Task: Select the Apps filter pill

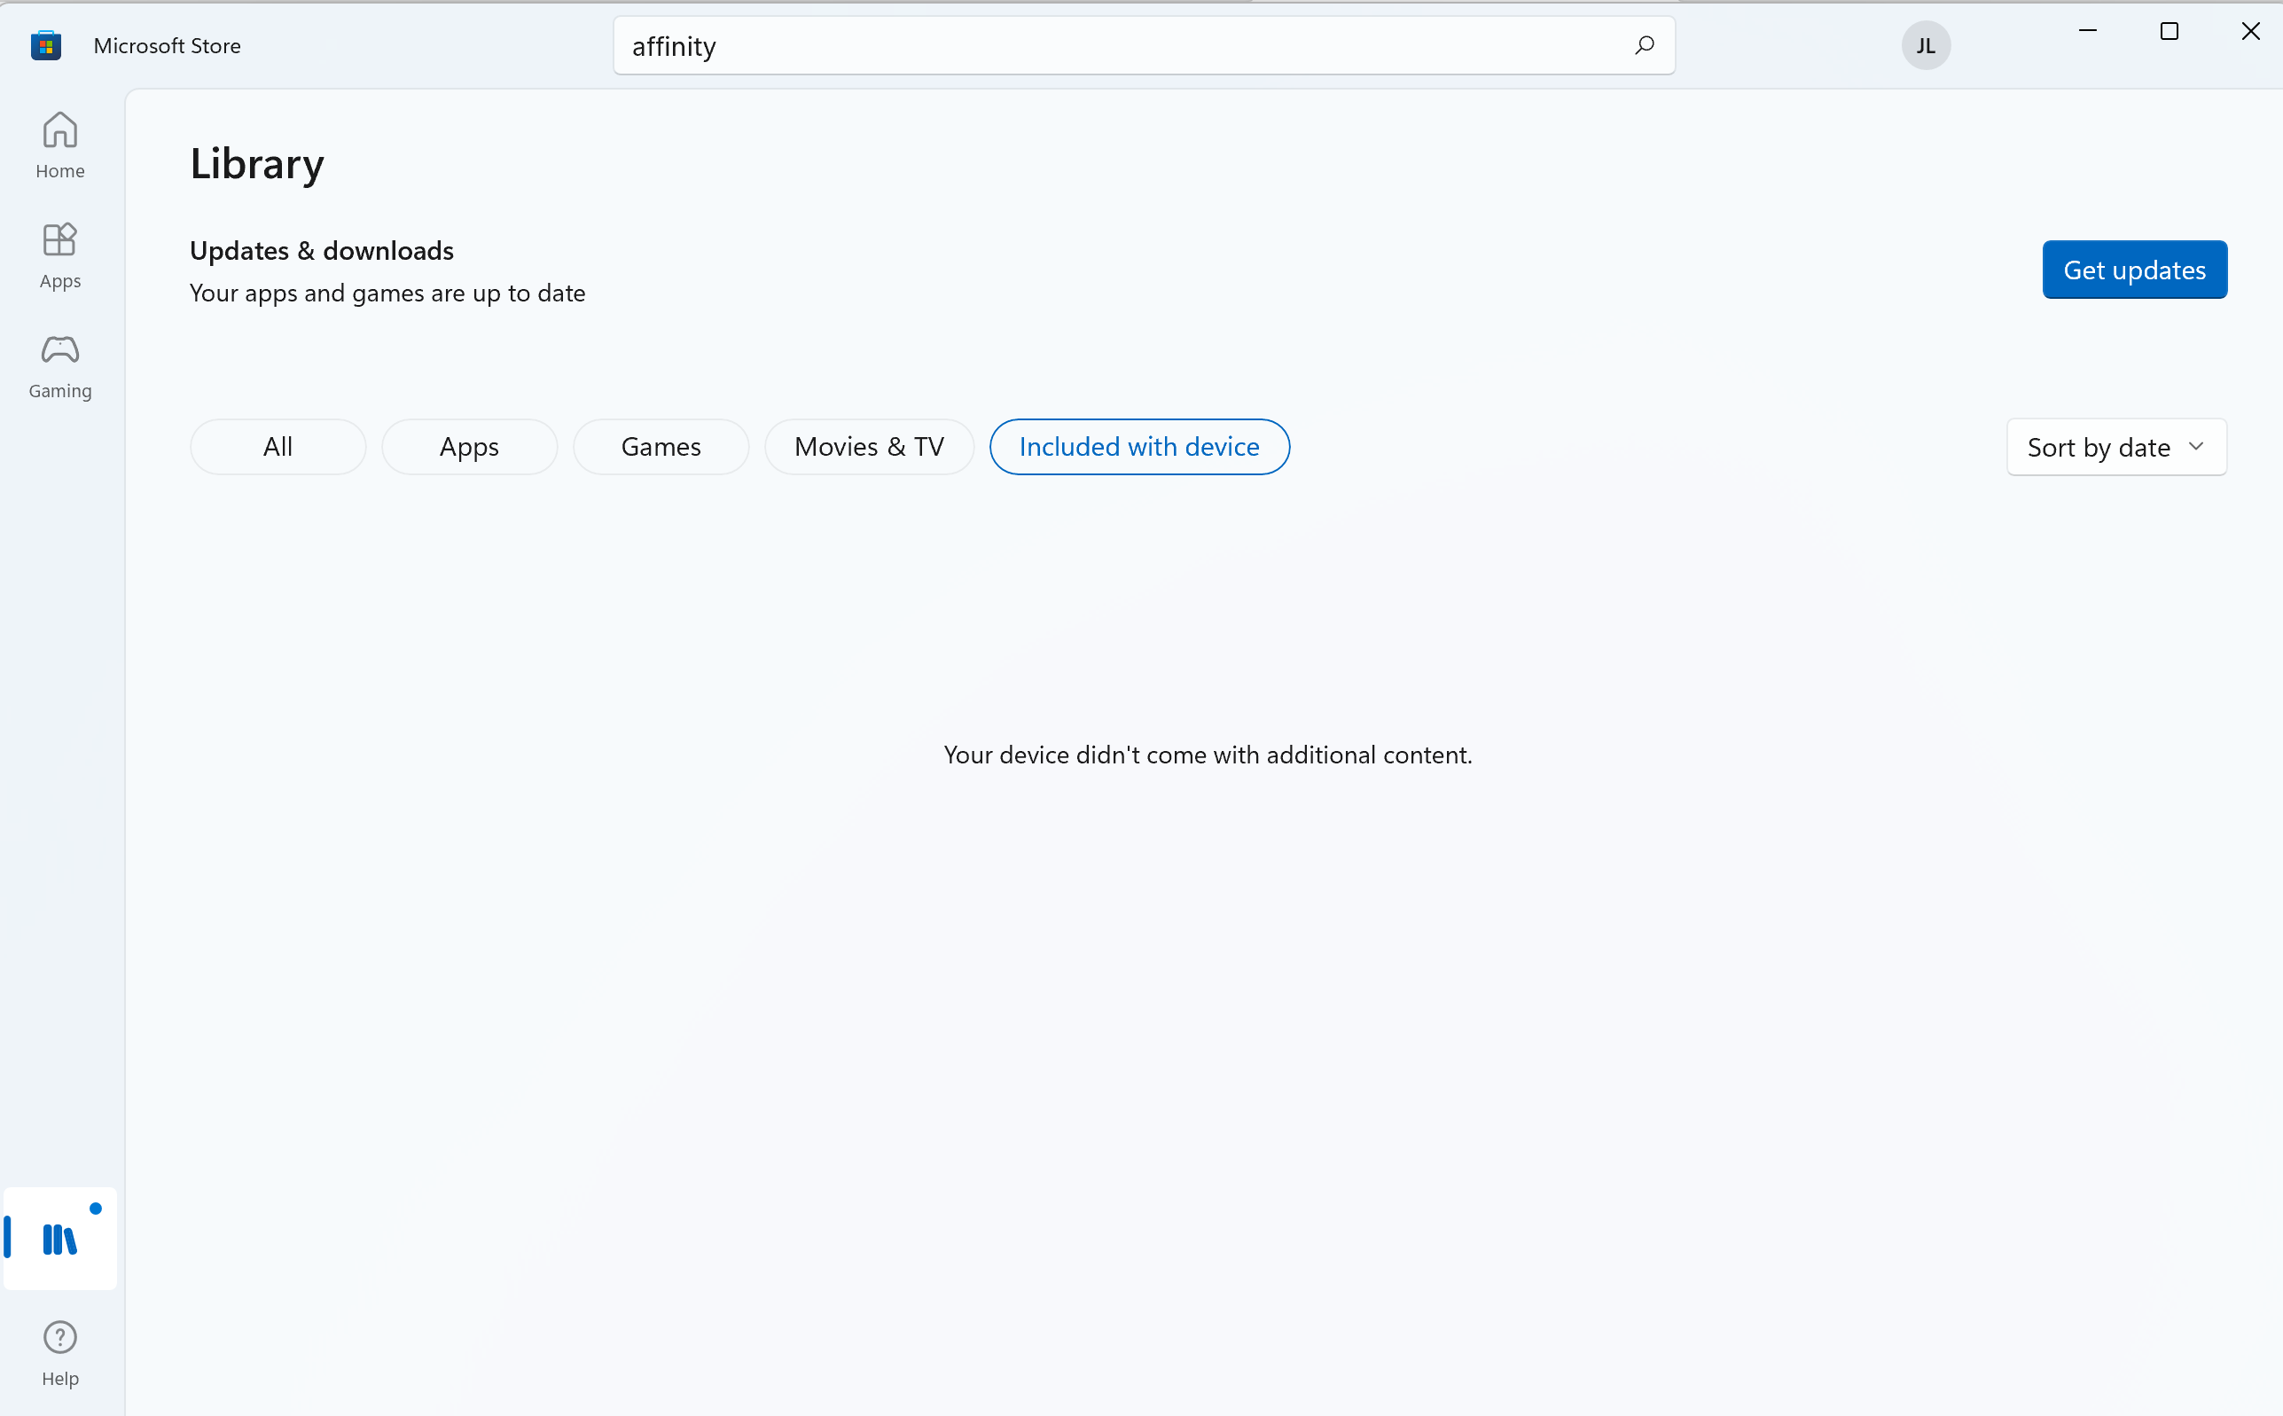Action: (x=469, y=447)
